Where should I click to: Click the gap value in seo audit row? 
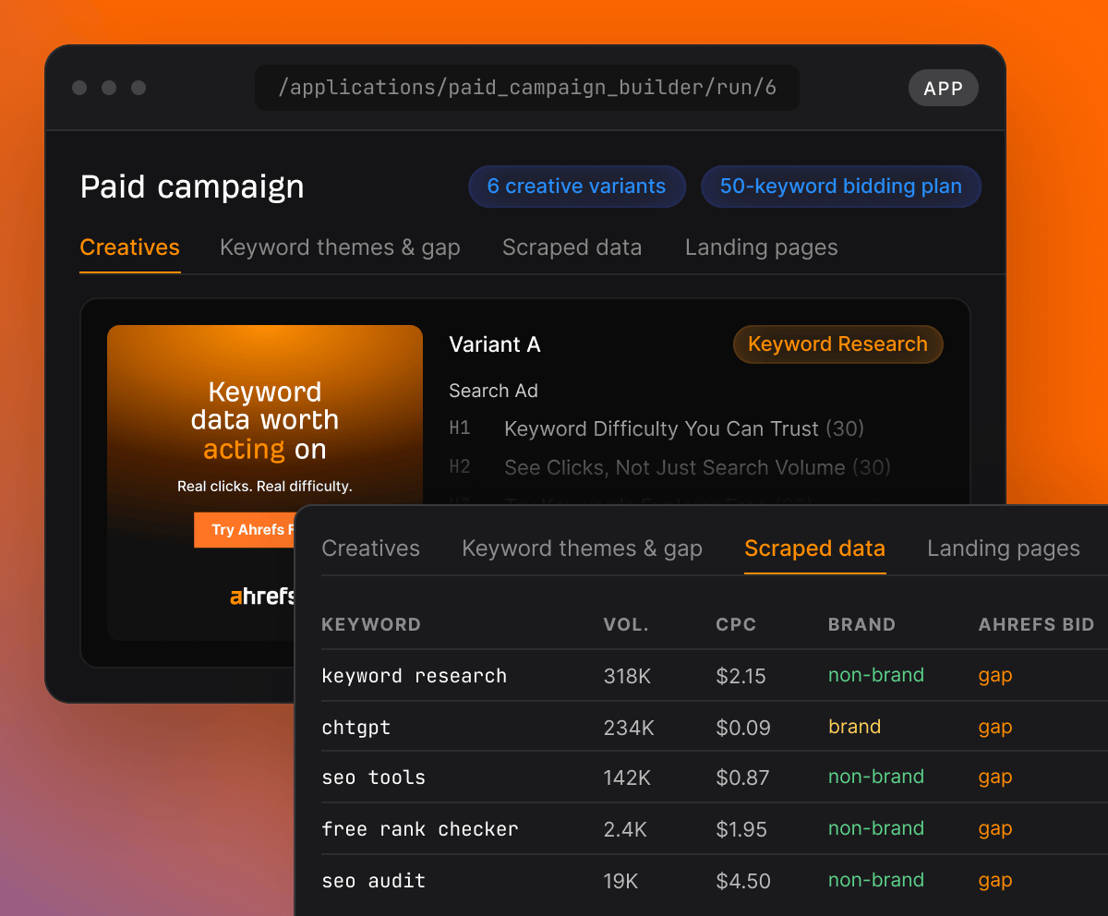coord(995,882)
